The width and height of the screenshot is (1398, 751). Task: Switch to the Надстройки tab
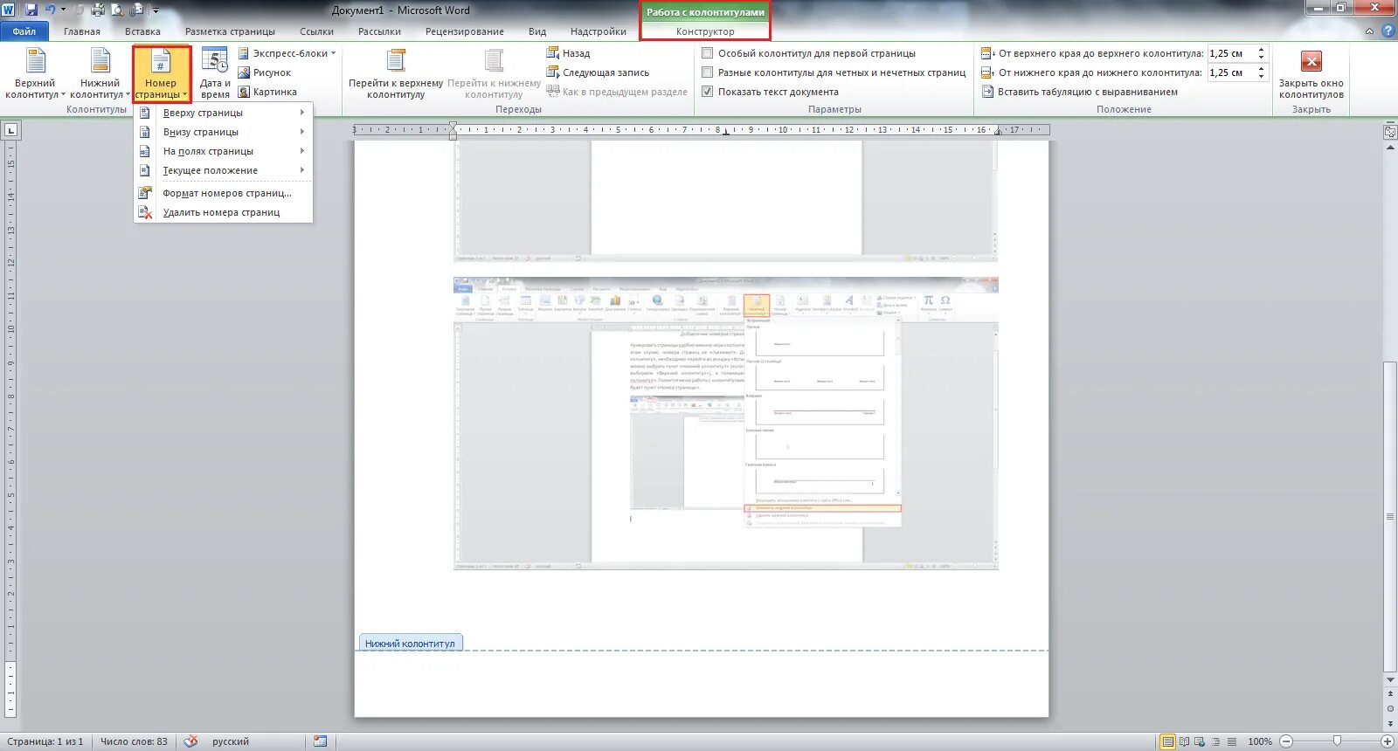point(599,31)
